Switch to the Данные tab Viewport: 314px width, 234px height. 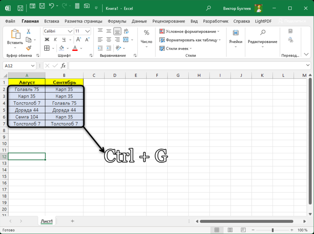[x=139, y=21]
